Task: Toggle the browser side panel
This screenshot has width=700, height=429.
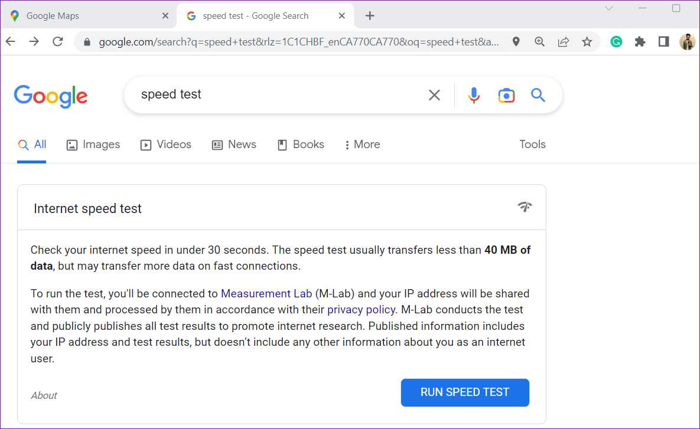Action: coord(663,42)
